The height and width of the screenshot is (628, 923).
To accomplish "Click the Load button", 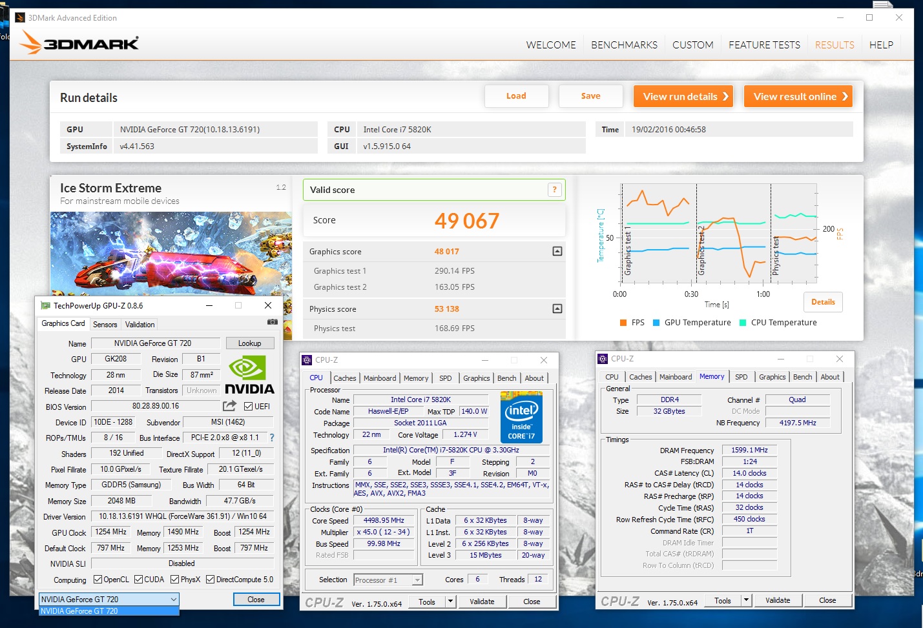I will [x=516, y=96].
